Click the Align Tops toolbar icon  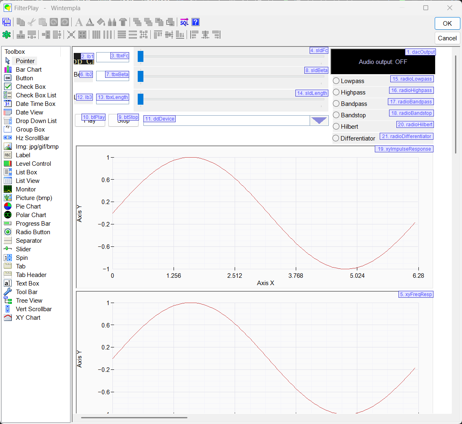point(158,35)
